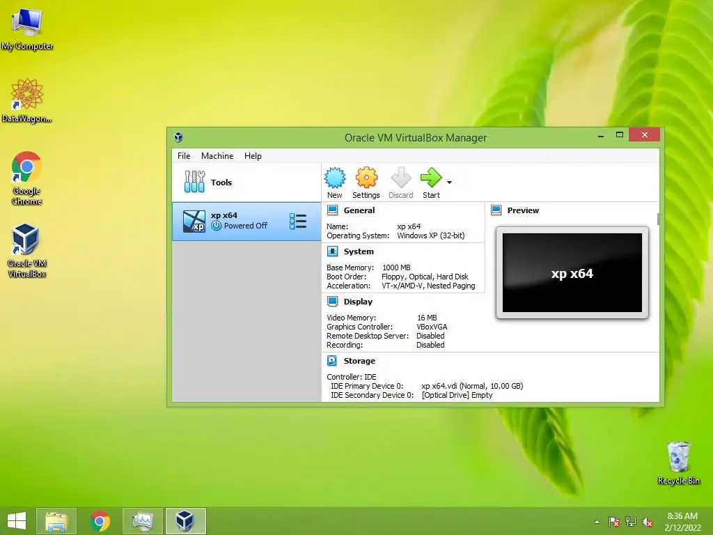Select the Tools item in sidebar
The height and width of the screenshot is (535, 713).
point(246,183)
